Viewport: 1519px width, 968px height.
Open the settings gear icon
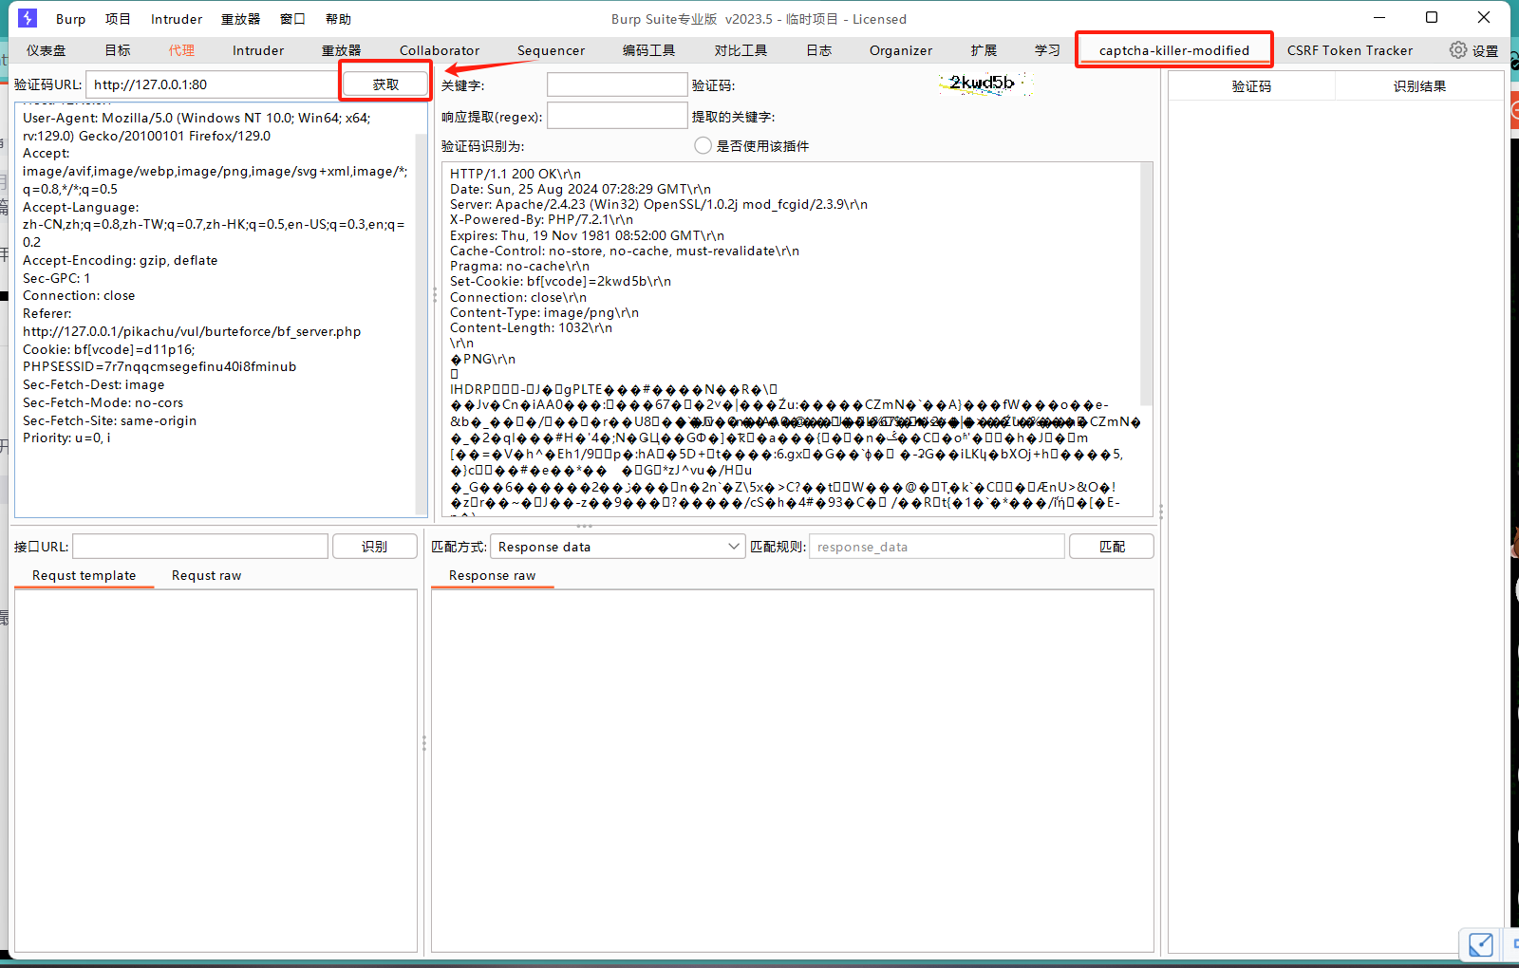pyautogui.click(x=1458, y=49)
